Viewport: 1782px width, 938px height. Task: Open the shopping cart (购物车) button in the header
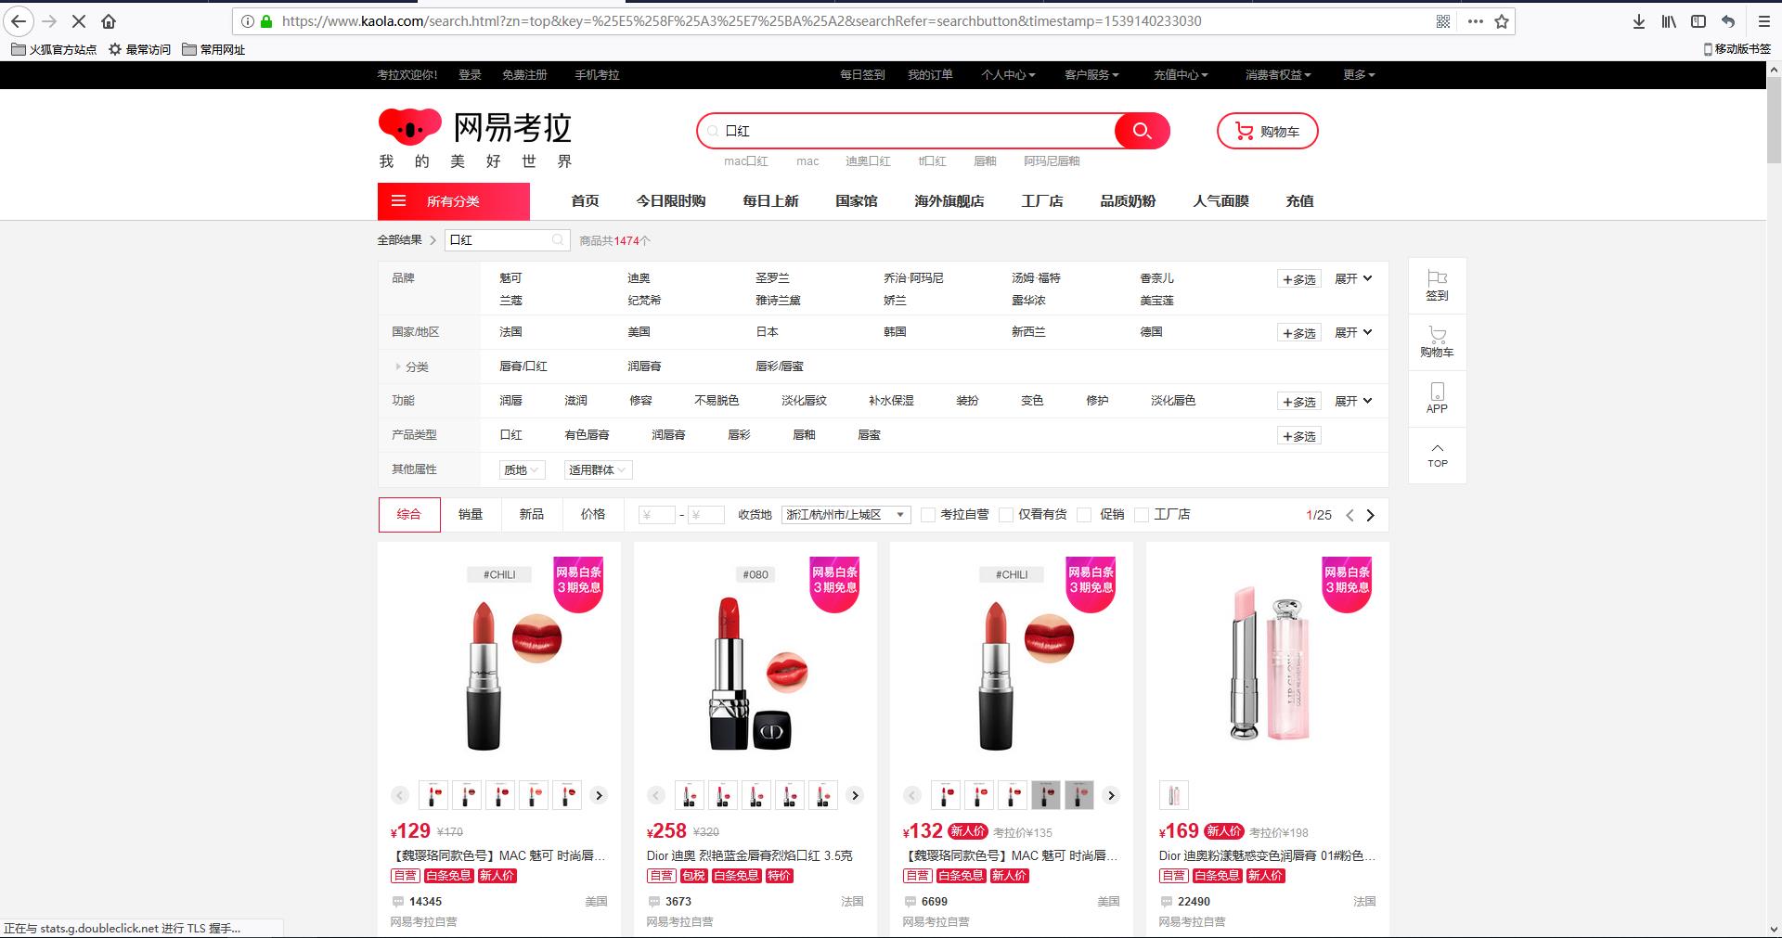click(1267, 131)
